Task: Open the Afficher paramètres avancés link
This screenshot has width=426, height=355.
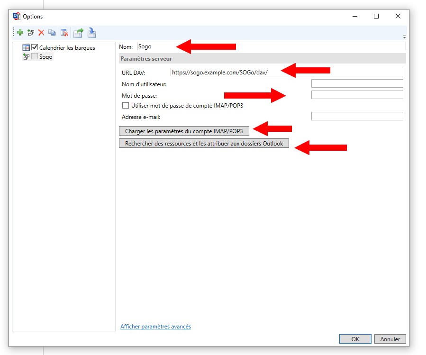Action: [155, 327]
